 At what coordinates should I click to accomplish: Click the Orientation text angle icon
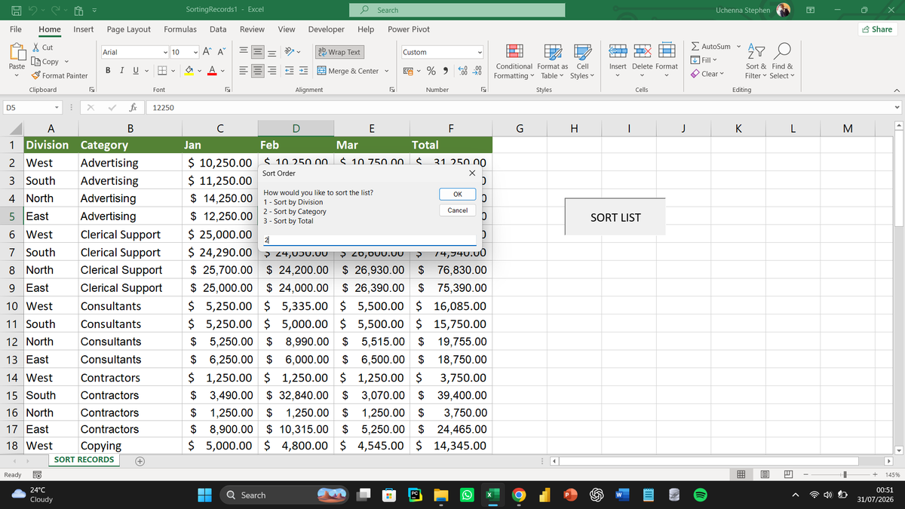(290, 52)
